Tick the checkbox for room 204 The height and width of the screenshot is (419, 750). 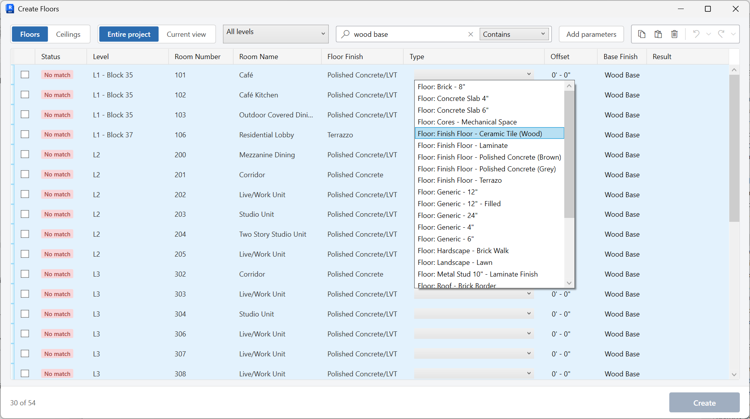pos(25,234)
